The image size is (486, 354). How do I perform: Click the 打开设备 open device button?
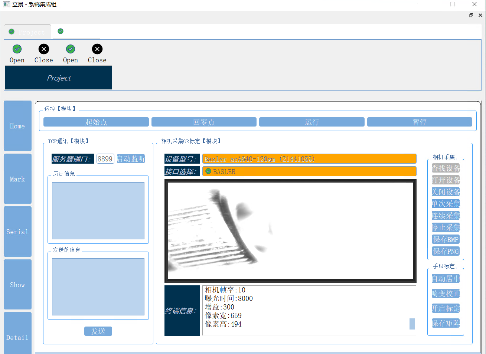(x=446, y=180)
